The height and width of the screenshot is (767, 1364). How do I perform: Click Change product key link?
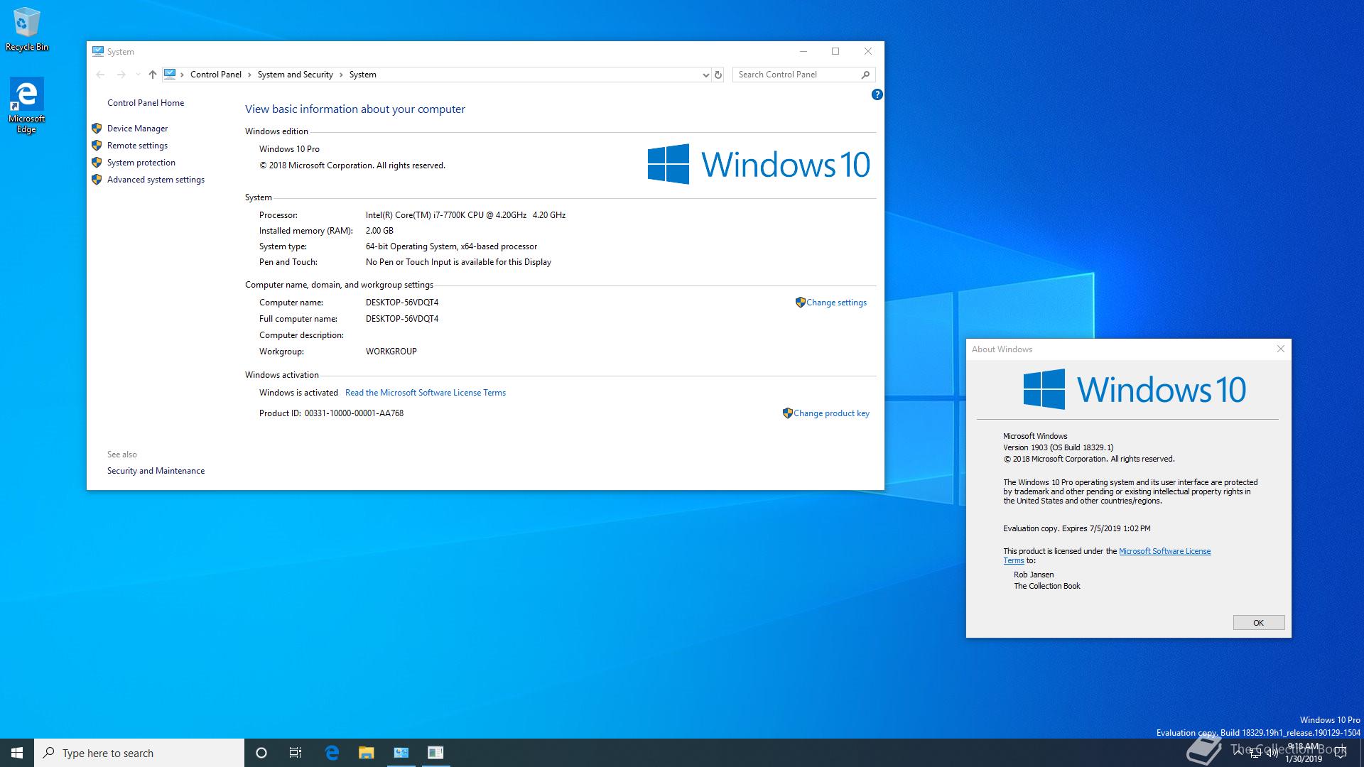pyautogui.click(x=831, y=413)
